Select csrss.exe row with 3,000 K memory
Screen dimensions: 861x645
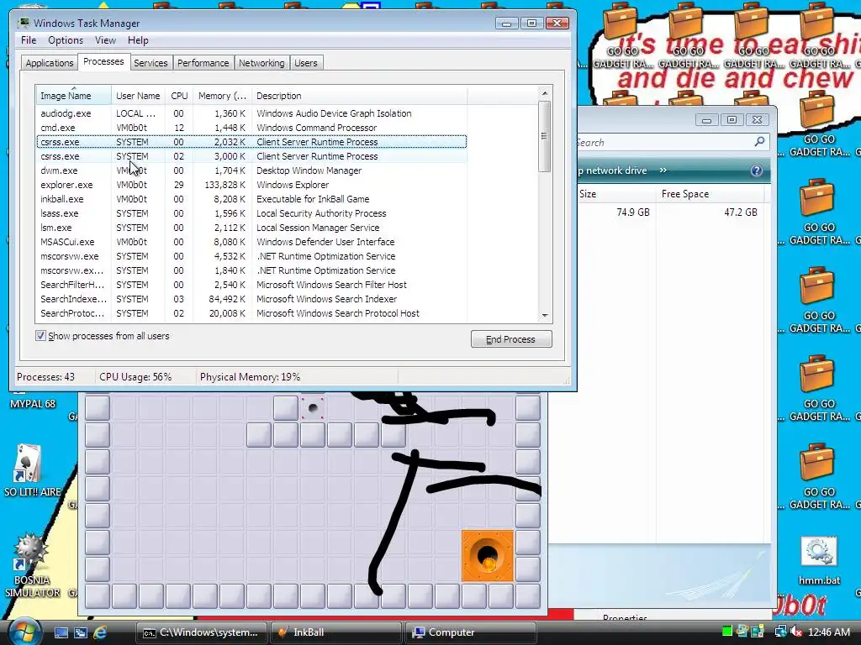click(x=251, y=156)
